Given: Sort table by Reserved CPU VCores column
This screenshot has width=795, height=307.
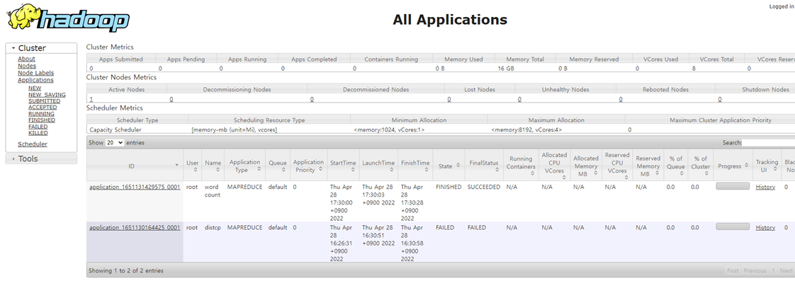Looking at the screenshot, I should click(x=617, y=166).
